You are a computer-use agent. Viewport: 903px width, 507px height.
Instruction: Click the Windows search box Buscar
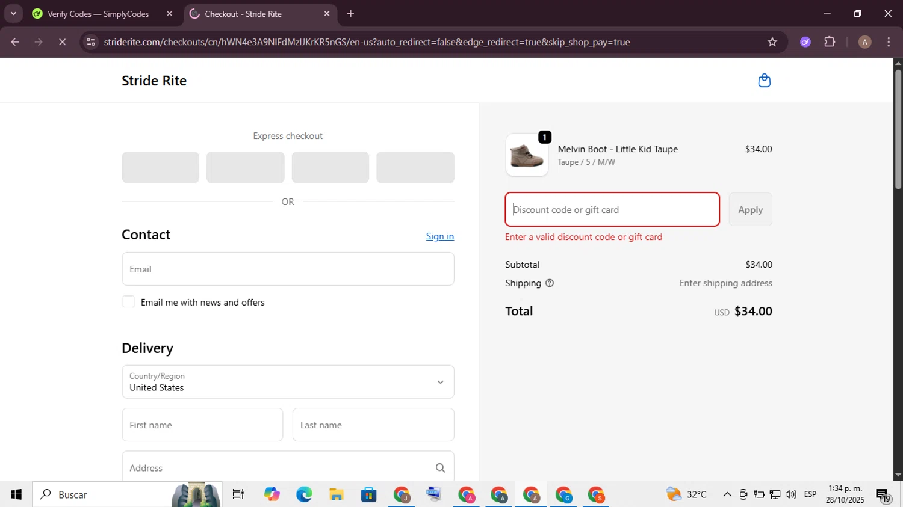[126, 494]
